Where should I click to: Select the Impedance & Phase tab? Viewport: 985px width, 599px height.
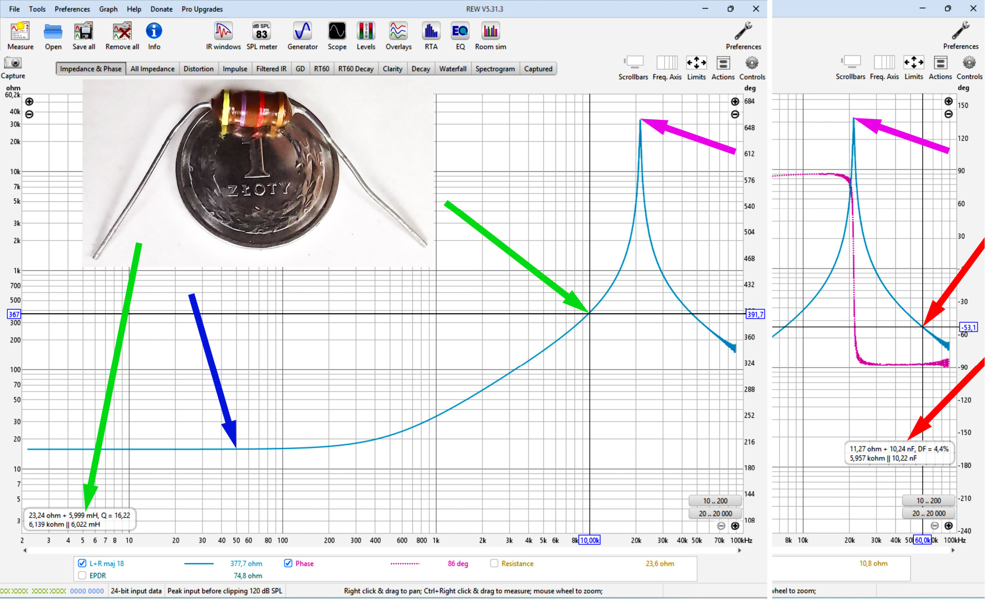[90, 69]
